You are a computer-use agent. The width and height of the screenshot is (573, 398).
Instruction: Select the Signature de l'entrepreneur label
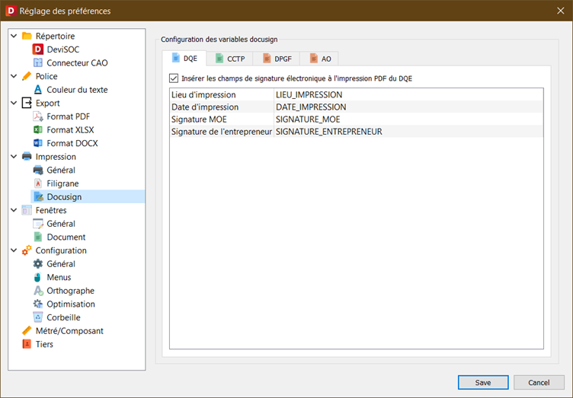222,132
